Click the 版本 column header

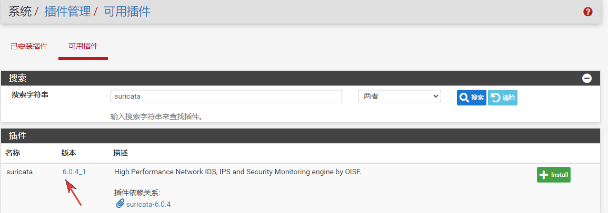68,153
